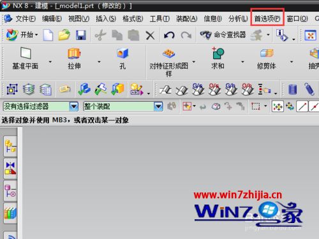Expand the 基准平面 dropdown arrow
The width and height of the screenshot is (319, 239).
pos(50,62)
